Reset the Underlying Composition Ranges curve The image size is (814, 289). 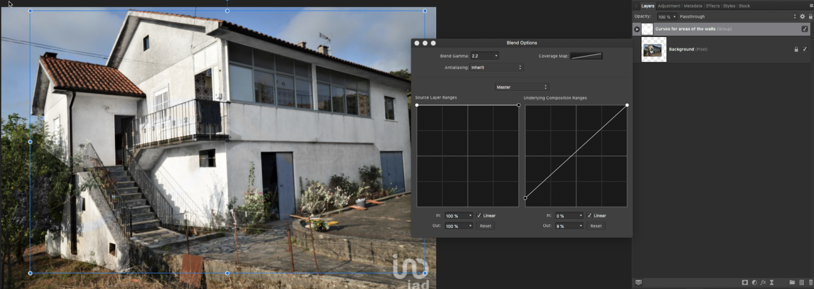pos(596,226)
